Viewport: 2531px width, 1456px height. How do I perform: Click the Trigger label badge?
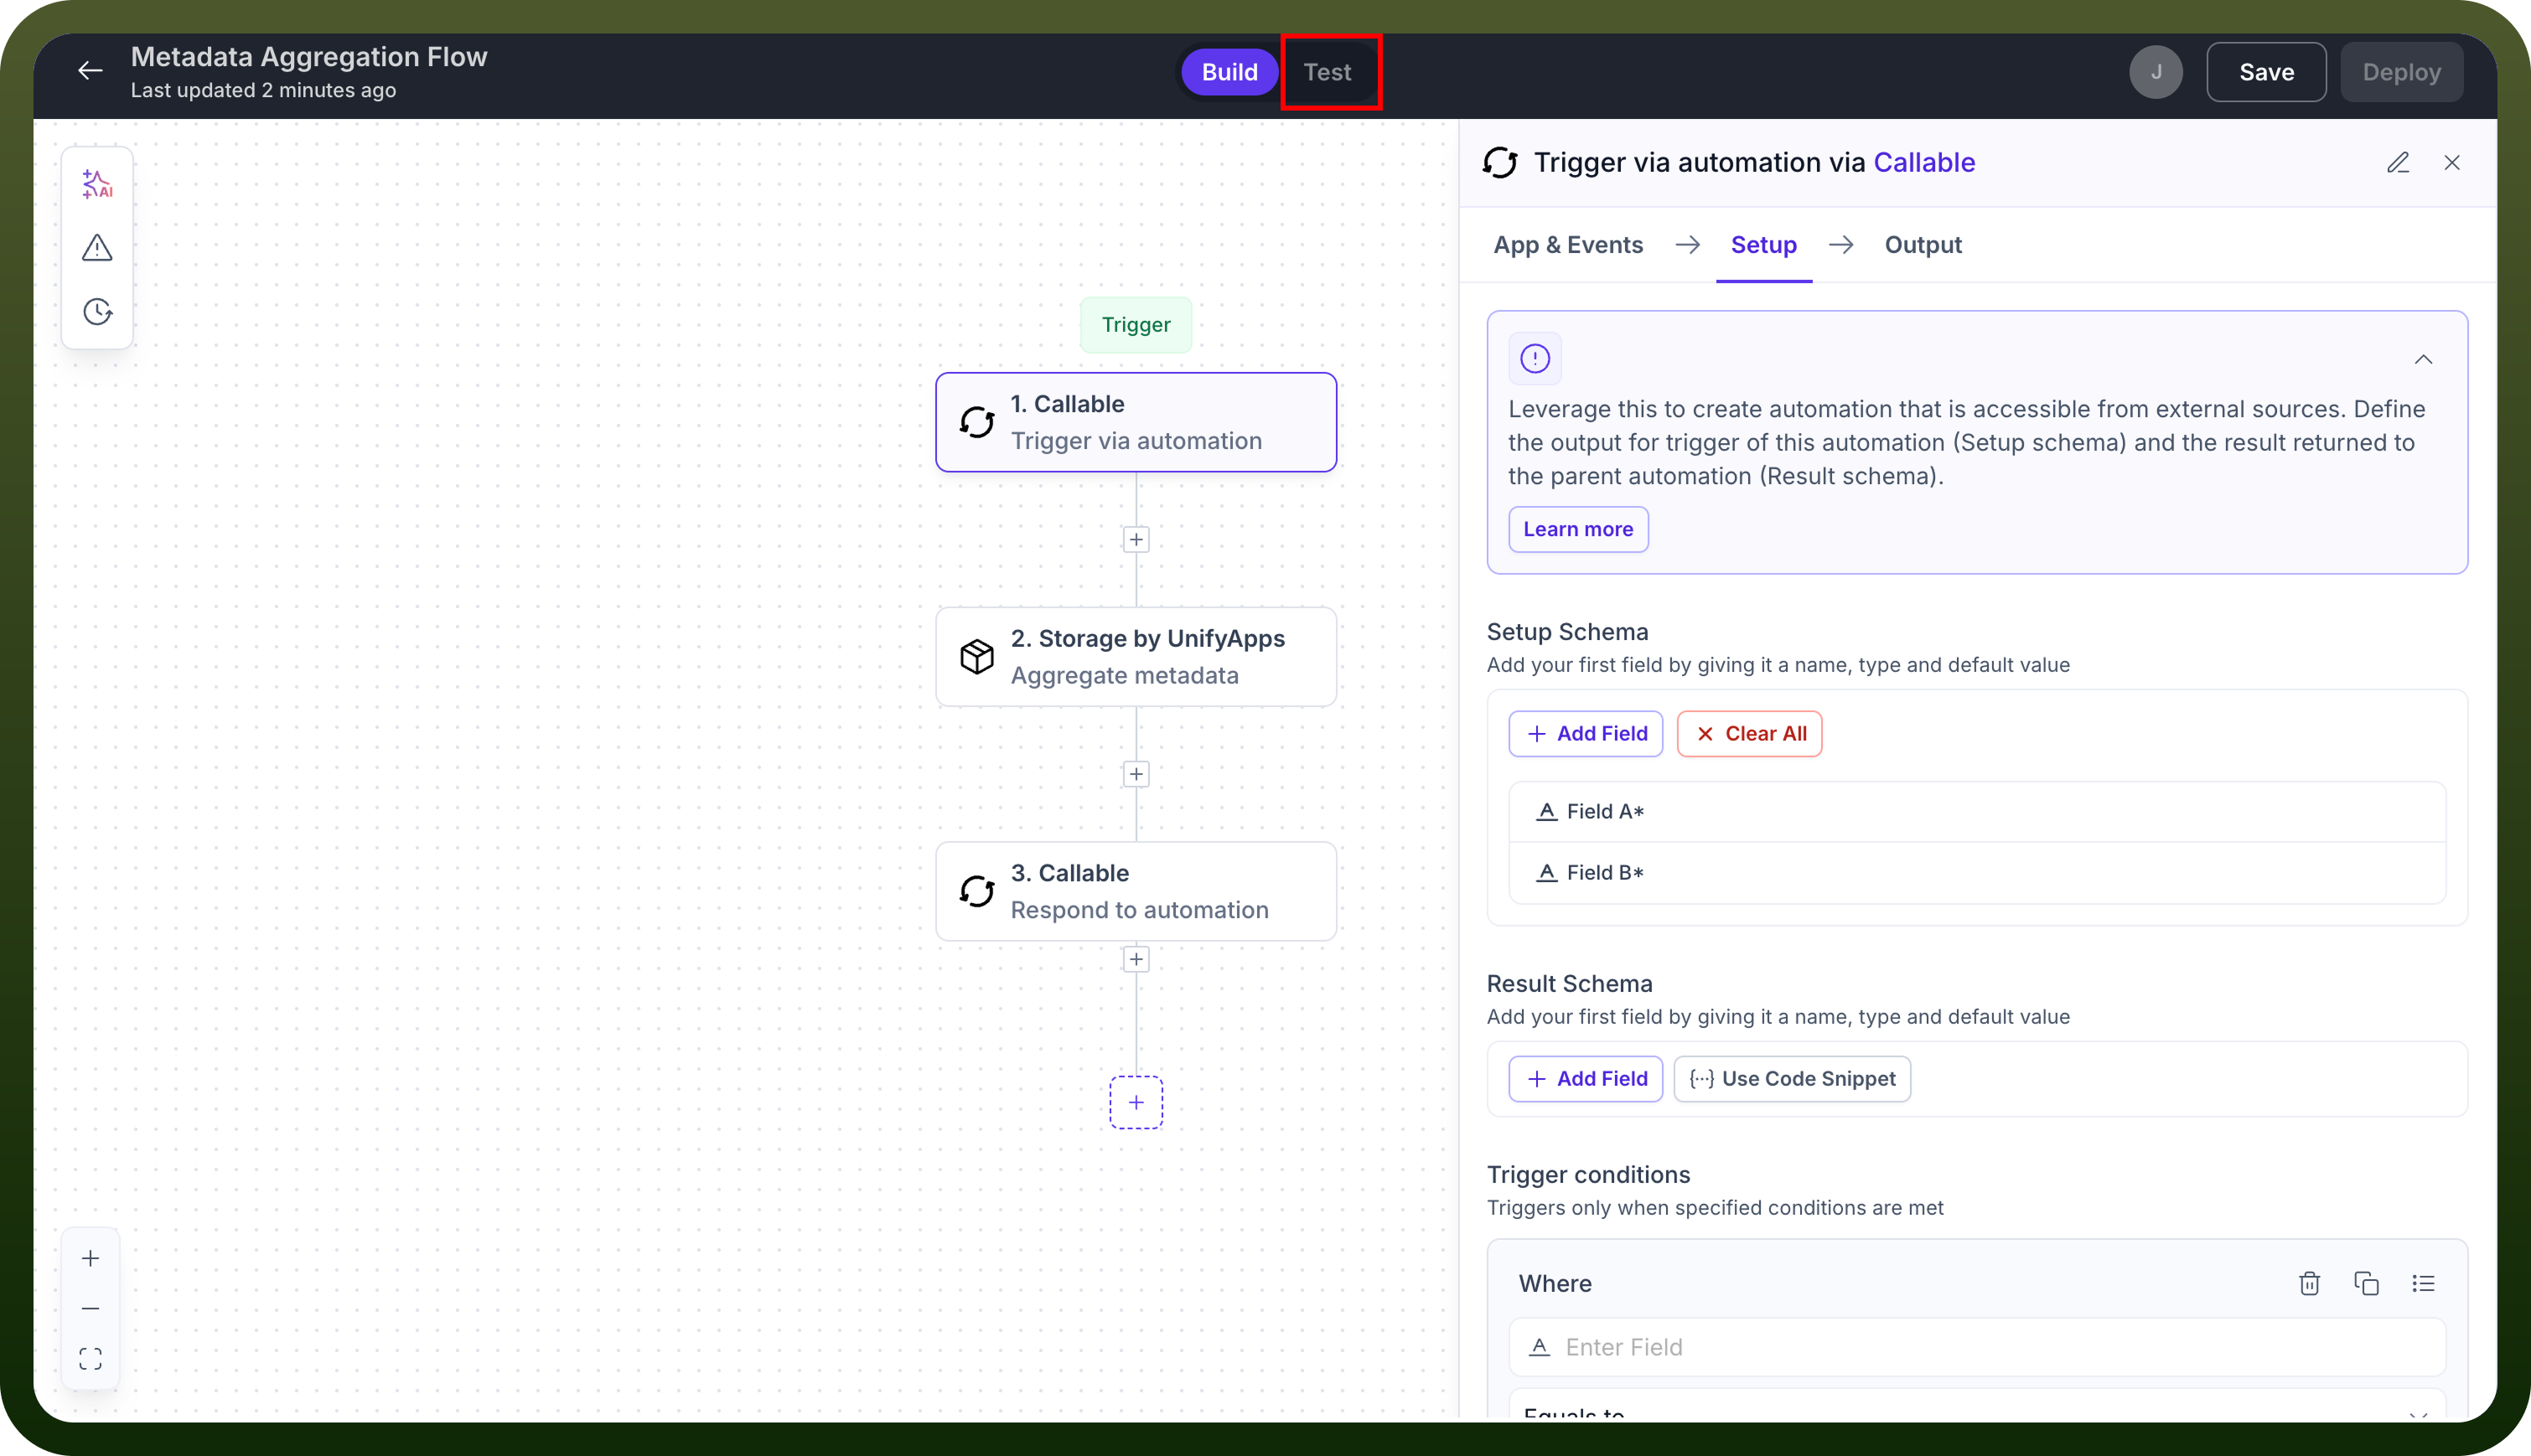point(1136,325)
